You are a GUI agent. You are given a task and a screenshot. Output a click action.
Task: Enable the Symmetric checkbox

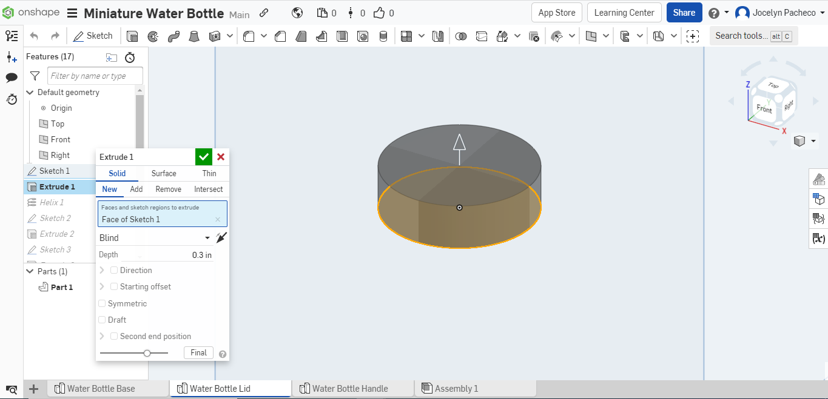pyautogui.click(x=102, y=303)
